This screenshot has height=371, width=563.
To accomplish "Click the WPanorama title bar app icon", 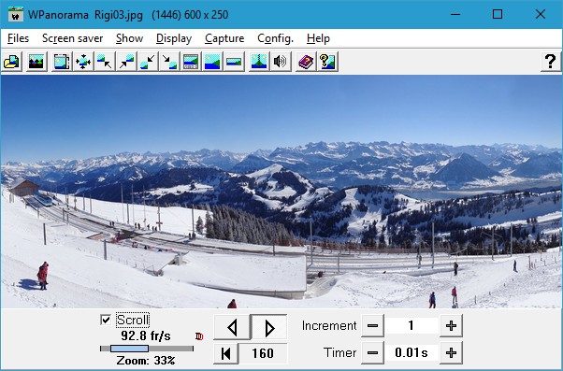I will [x=16, y=14].
